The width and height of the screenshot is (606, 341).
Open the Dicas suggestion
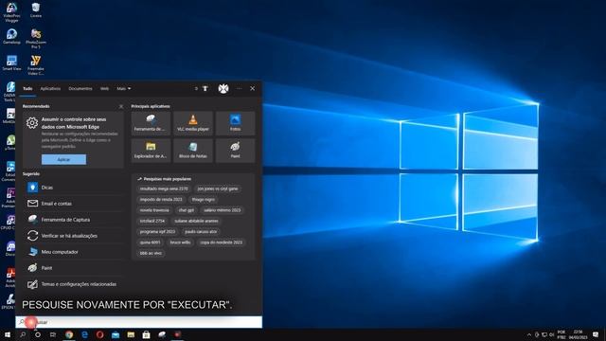click(74, 188)
